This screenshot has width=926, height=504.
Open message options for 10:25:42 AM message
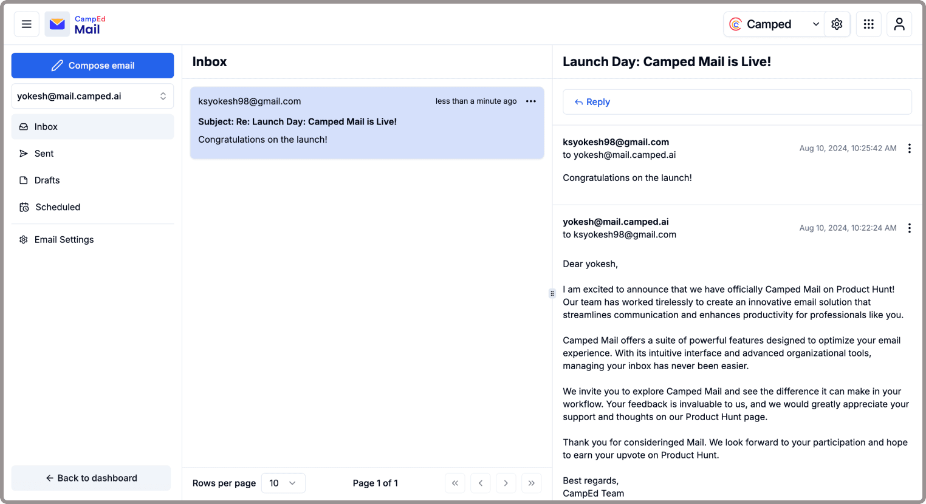(910, 148)
